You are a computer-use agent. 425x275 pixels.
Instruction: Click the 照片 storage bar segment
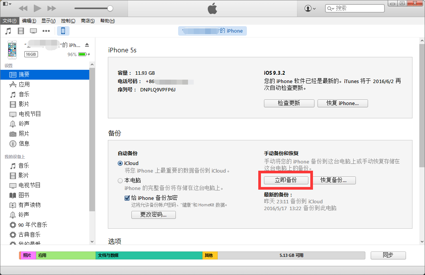tap(28, 255)
